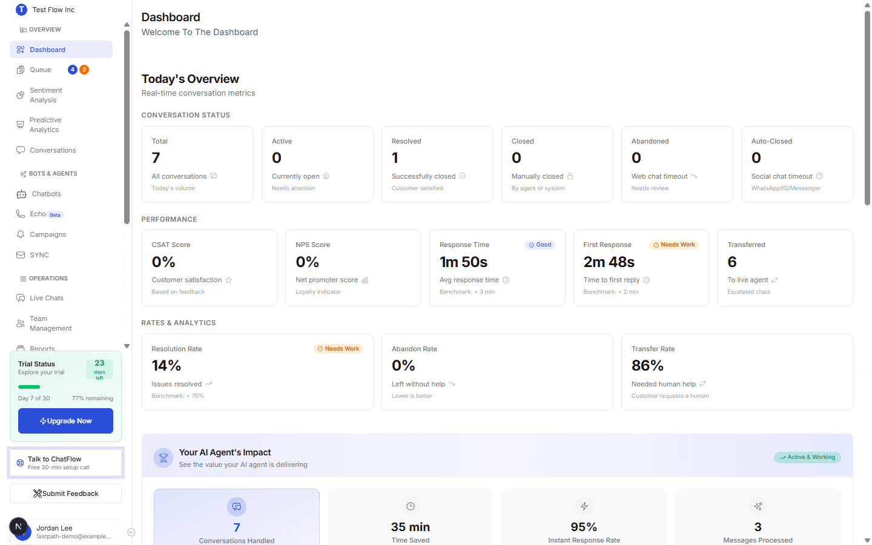Click the Upgrade Now button

click(65, 421)
